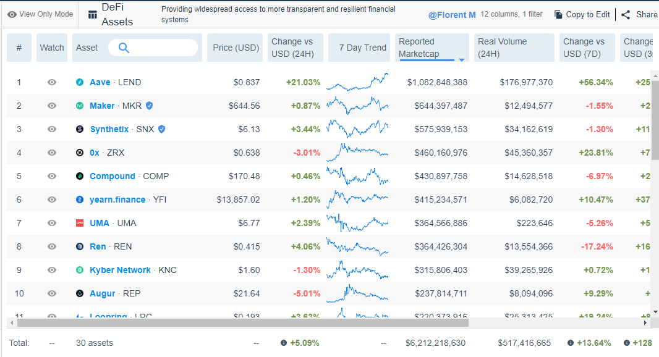This screenshot has height=357, width=659.
Task: Toggle watch eye for Compound row
Action: click(52, 177)
